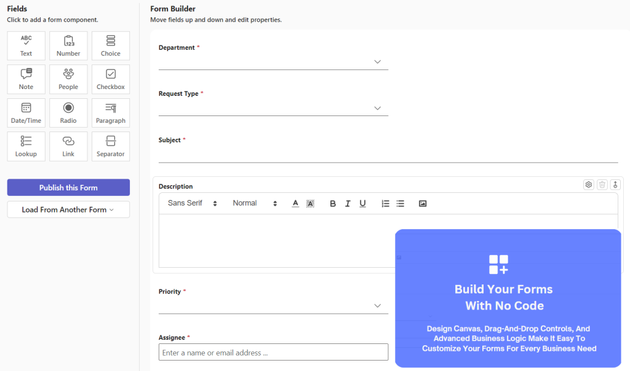The image size is (630, 371).
Task: Toggle bold formatting in Description editor
Action: point(333,203)
